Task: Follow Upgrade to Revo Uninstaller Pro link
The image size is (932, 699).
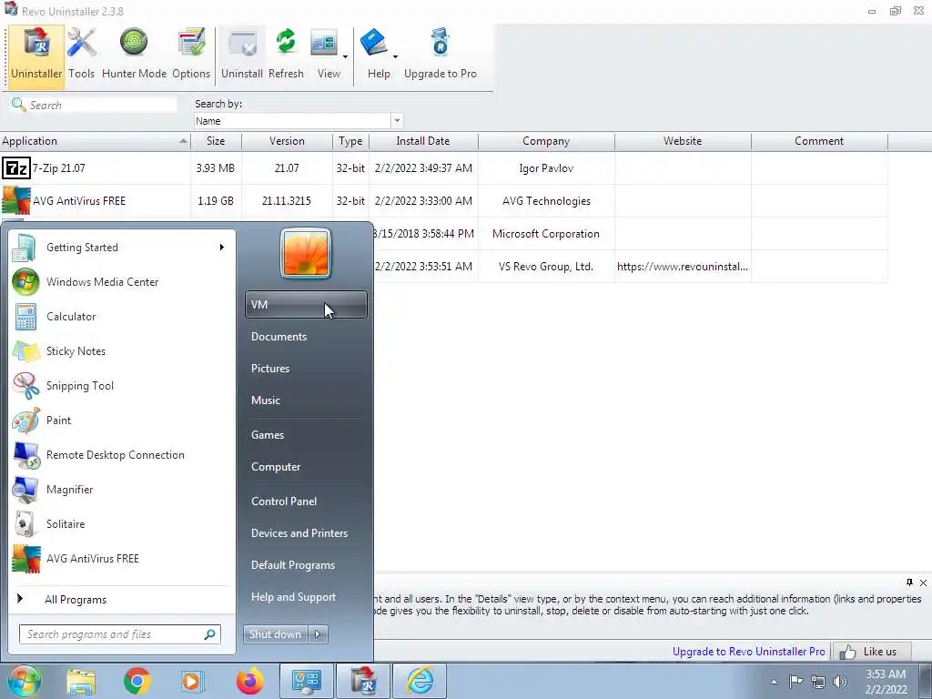Action: [748, 652]
